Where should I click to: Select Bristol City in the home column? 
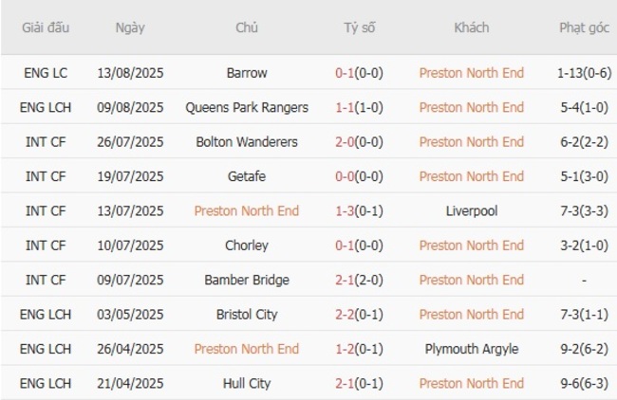(247, 315)
